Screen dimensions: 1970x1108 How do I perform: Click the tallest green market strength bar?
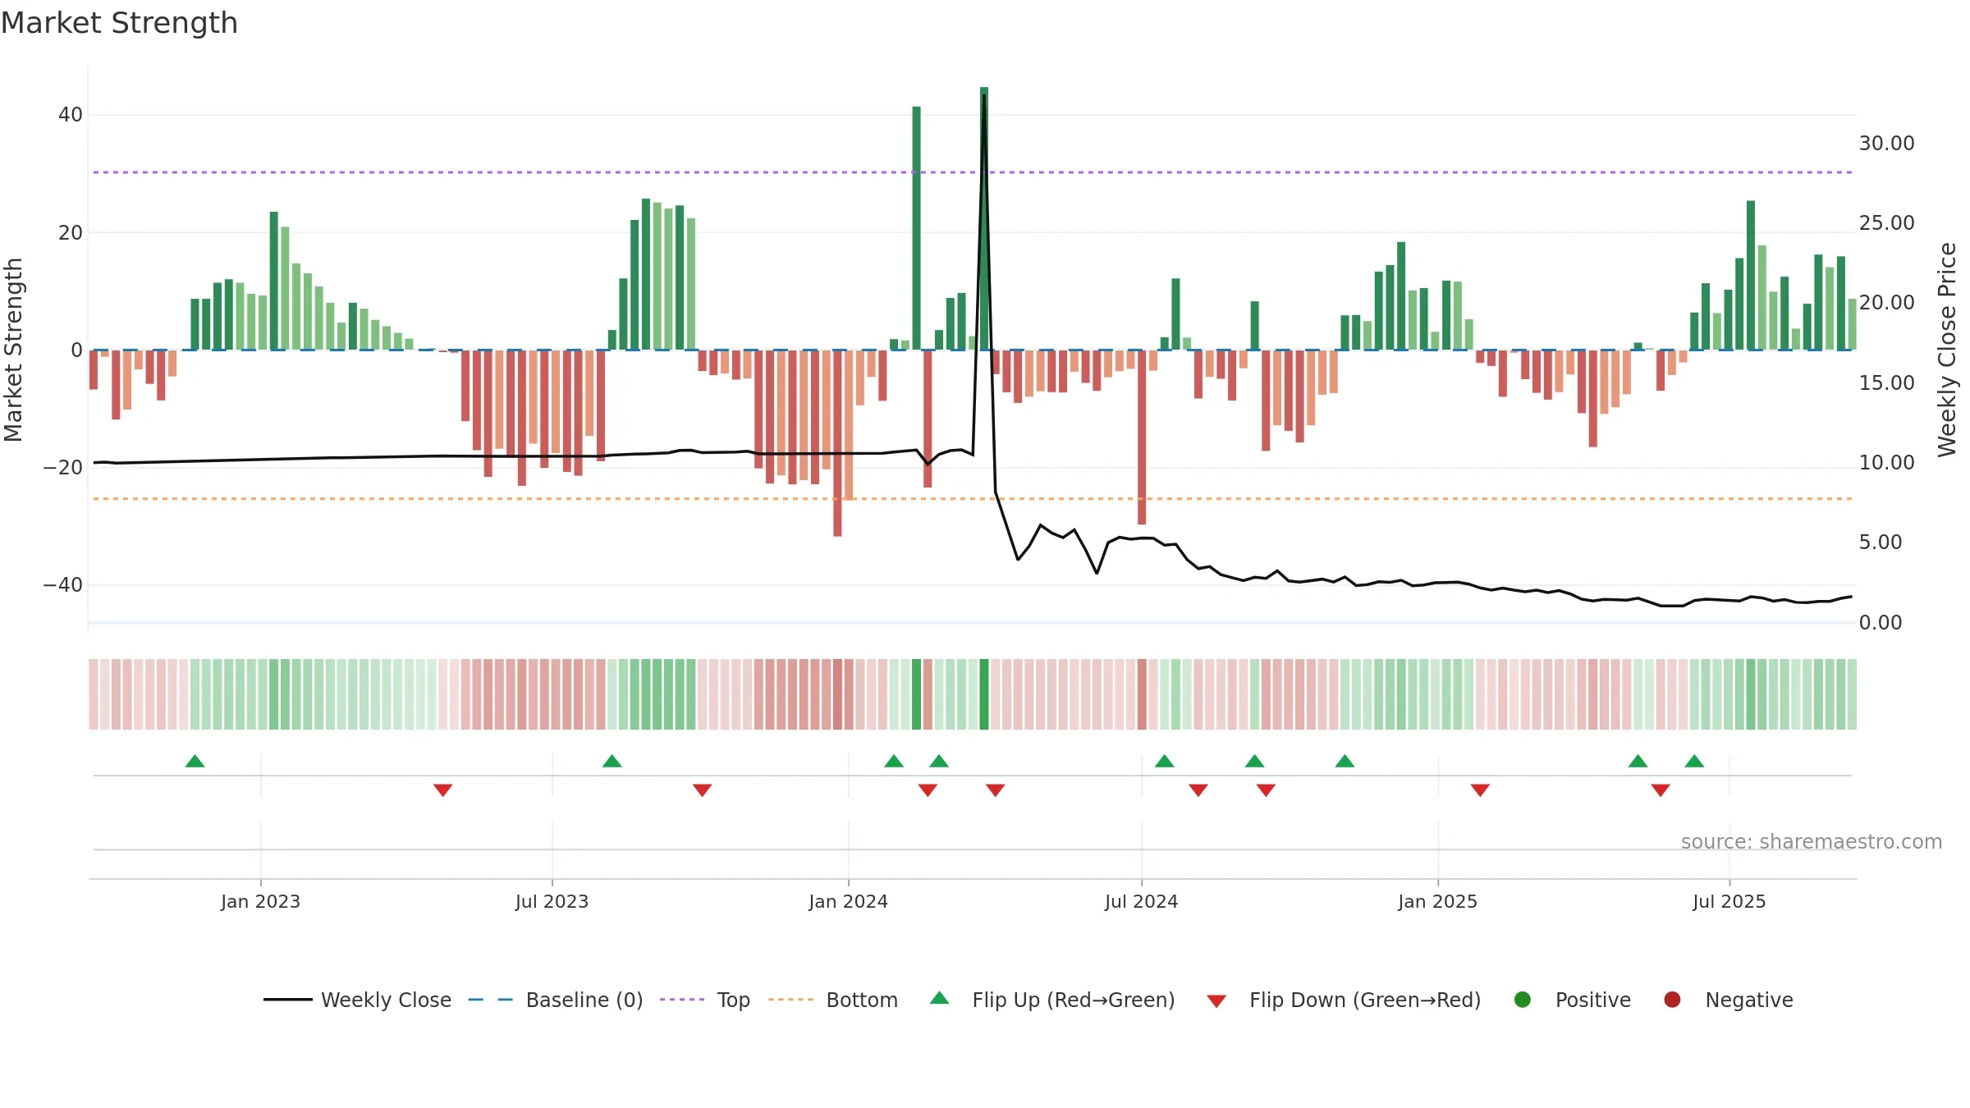pyautogui.click(x=984, y=218)
